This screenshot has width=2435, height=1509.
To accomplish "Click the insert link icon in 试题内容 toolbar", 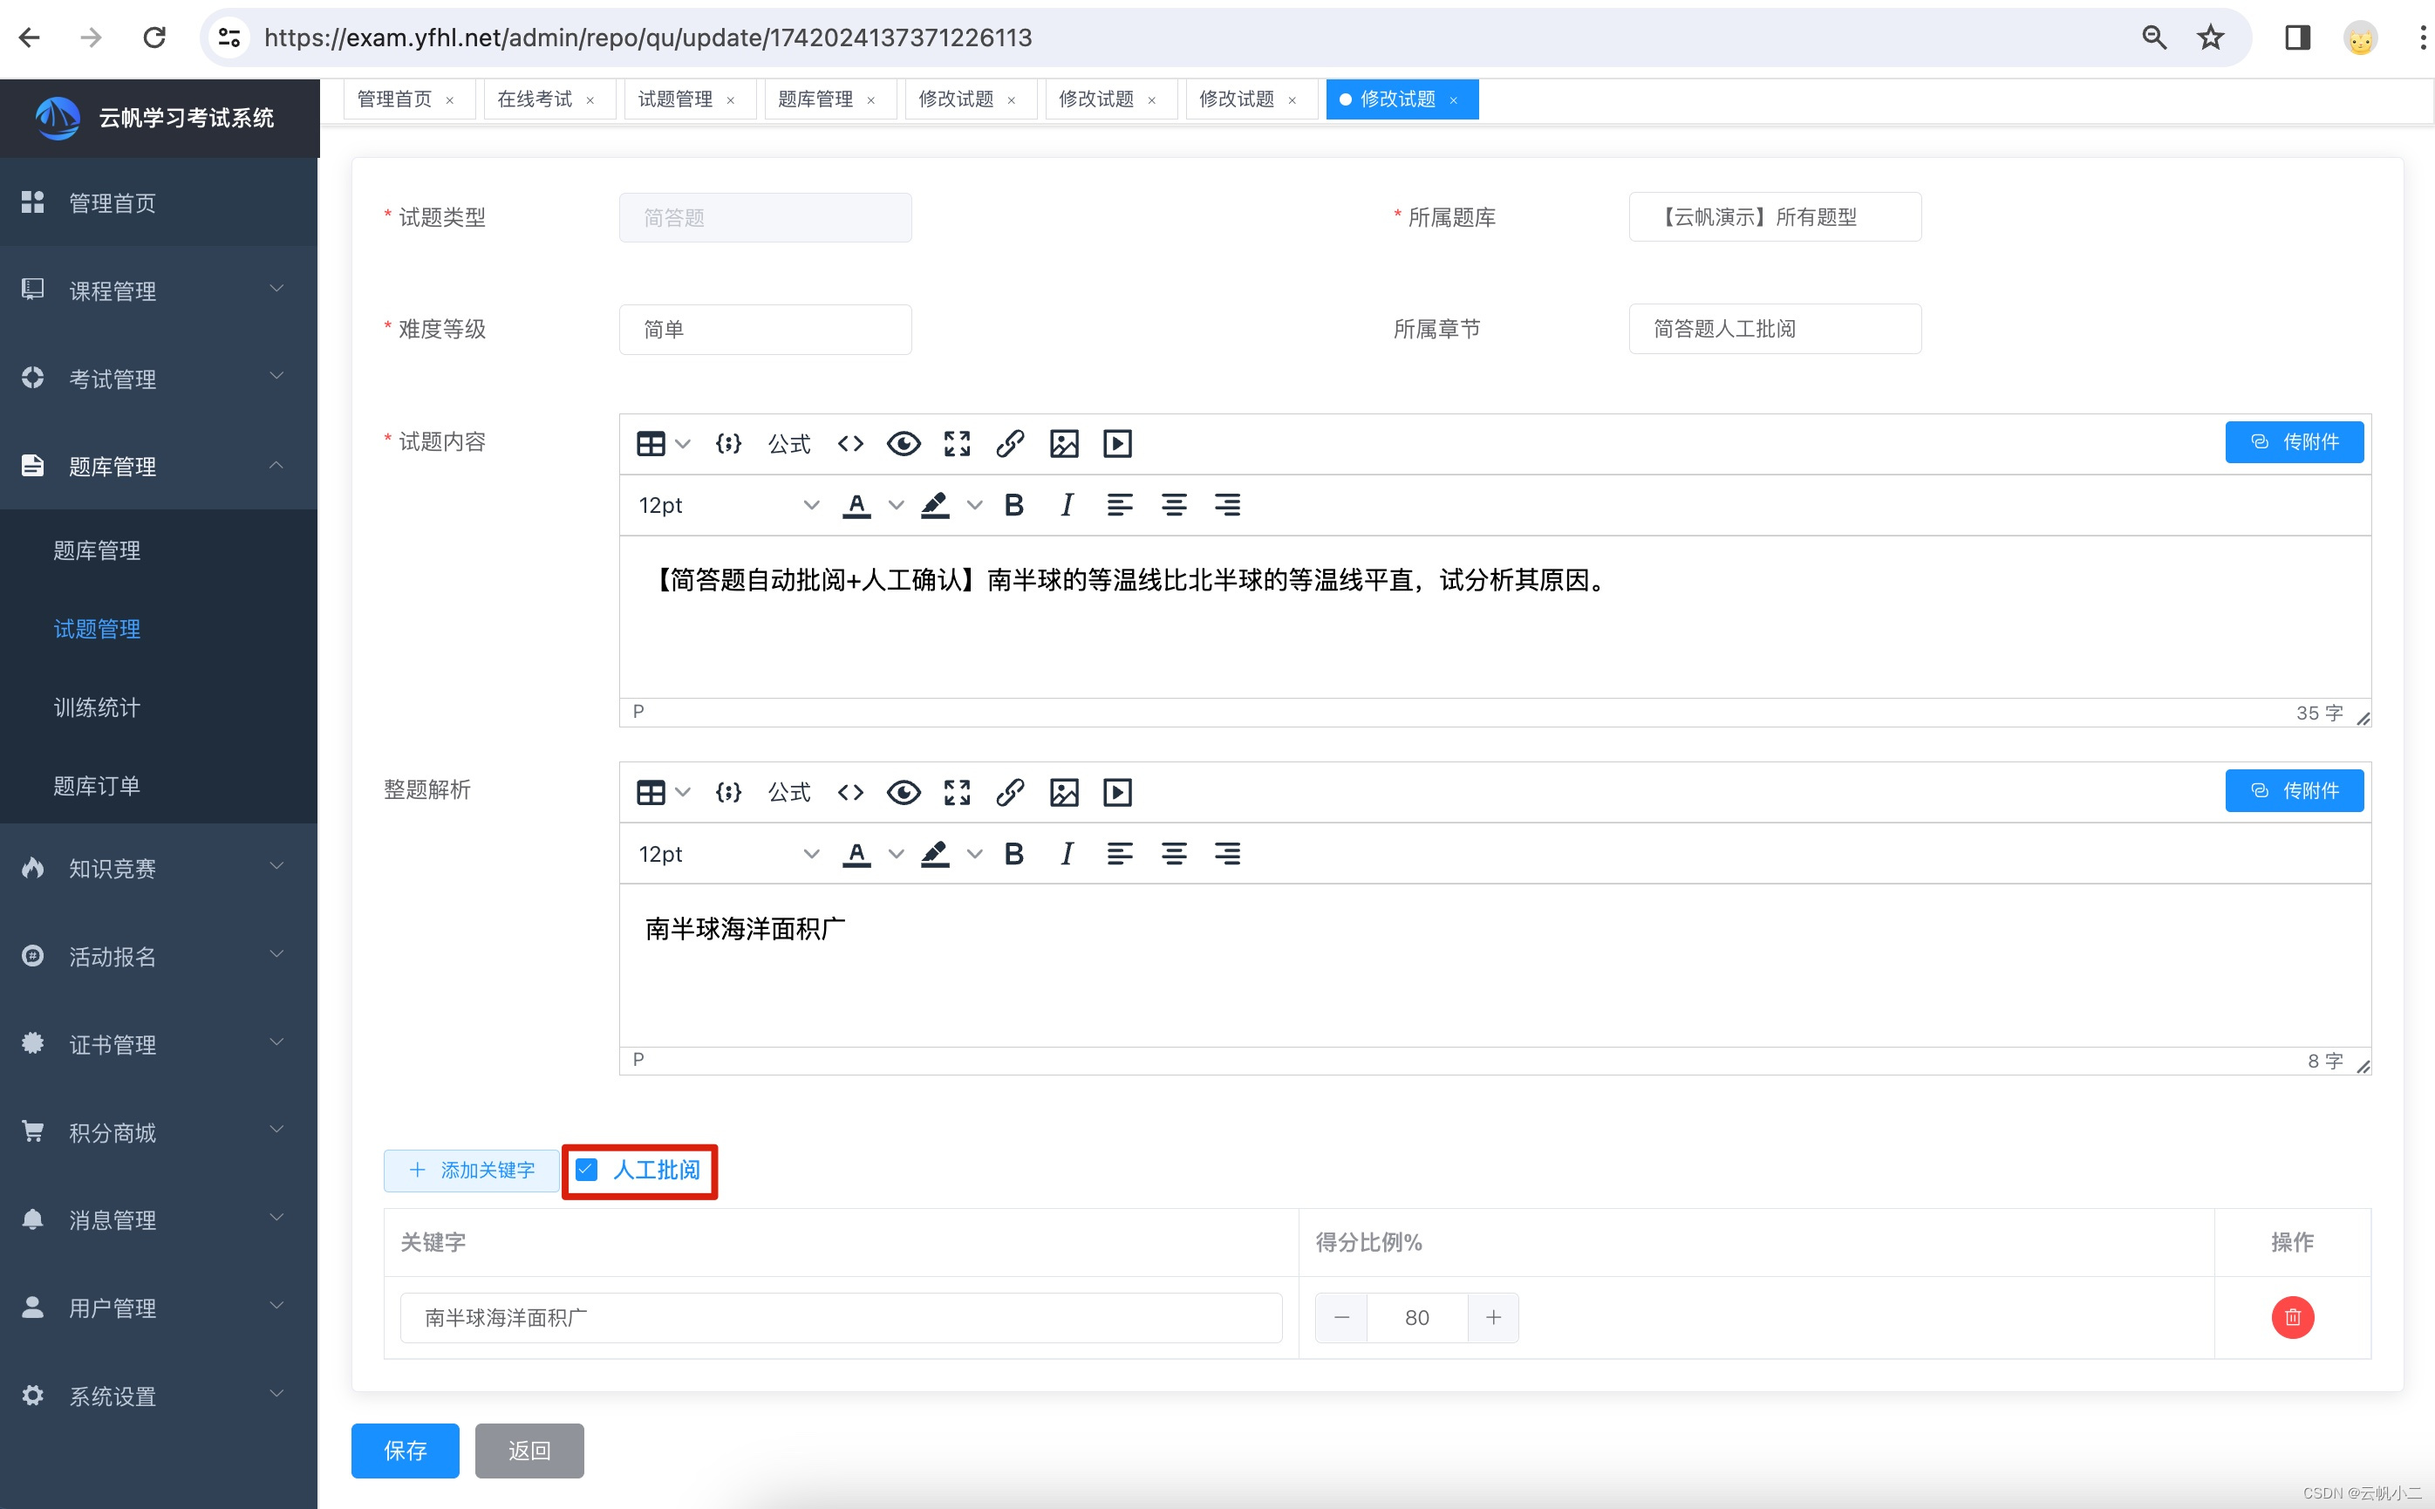I will 1010,444.
